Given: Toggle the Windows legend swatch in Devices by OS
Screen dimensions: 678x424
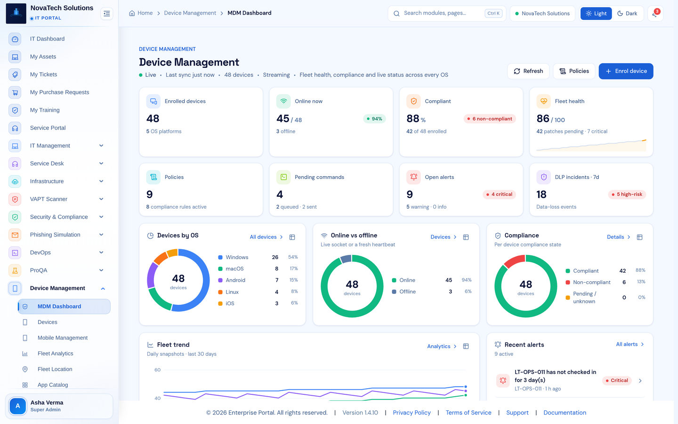Looking at the screenshot, I should [220, 257].
